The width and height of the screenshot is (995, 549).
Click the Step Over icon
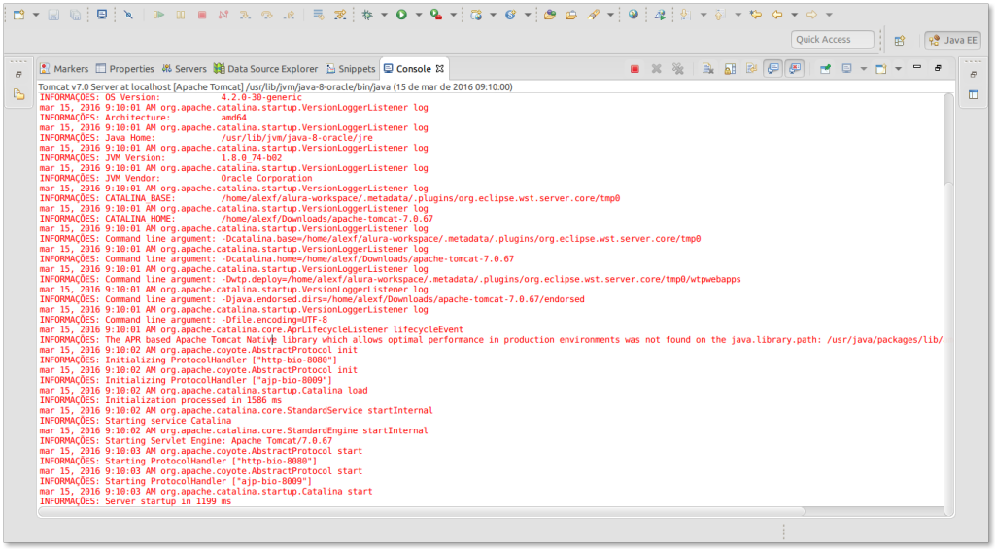pyautogui.click(x=266, y=14)
